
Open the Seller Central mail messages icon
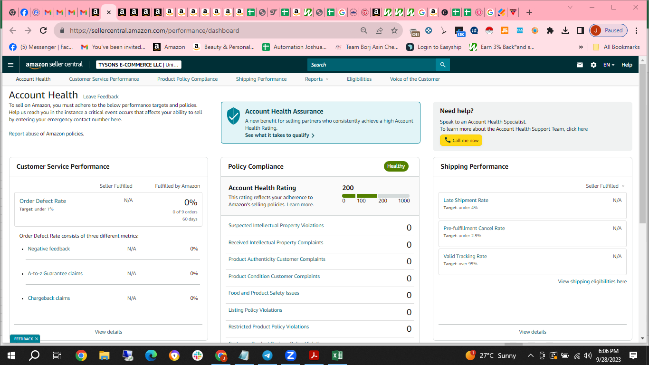(580, 65)
